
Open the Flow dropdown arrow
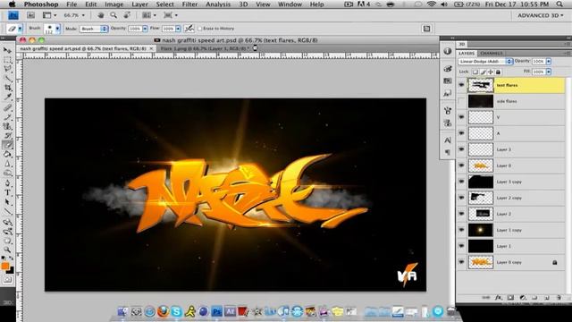[x=178, y=29]
